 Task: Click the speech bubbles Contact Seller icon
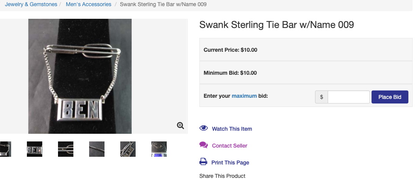click(x=204, y=145)
